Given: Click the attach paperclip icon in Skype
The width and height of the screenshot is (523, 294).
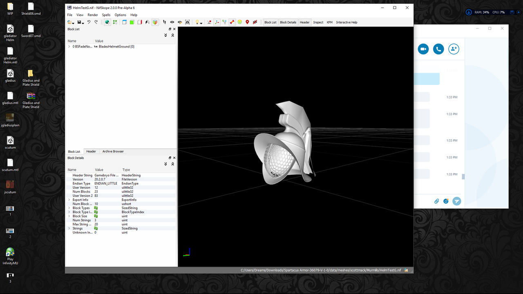Looking at the screenshot, I should [436, 201].
